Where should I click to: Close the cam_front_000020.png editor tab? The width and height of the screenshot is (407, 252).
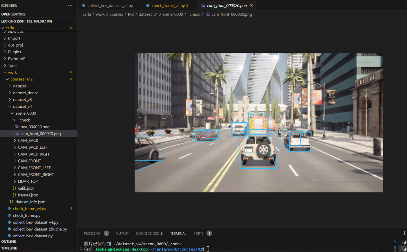tap(251, 5)
